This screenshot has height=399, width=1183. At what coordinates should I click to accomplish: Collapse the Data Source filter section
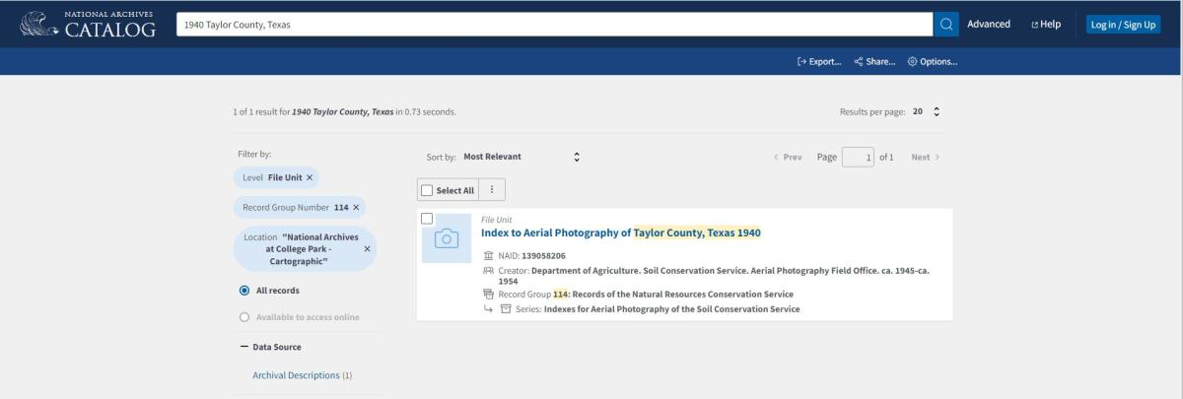click(244, 347)
